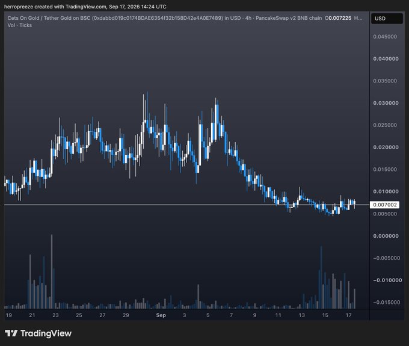The image size is (409, 346).
Task: Click the −0.010000 price axis label
Action: tap(387, 280)
